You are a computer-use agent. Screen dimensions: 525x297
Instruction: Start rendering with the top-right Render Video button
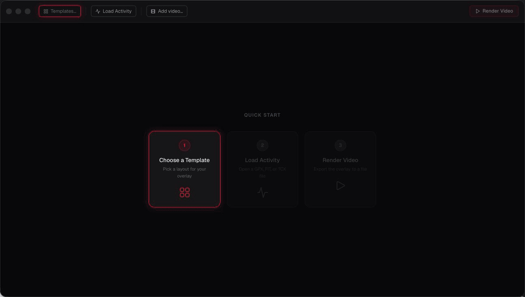pyautogui.click(x=494, y=11)
